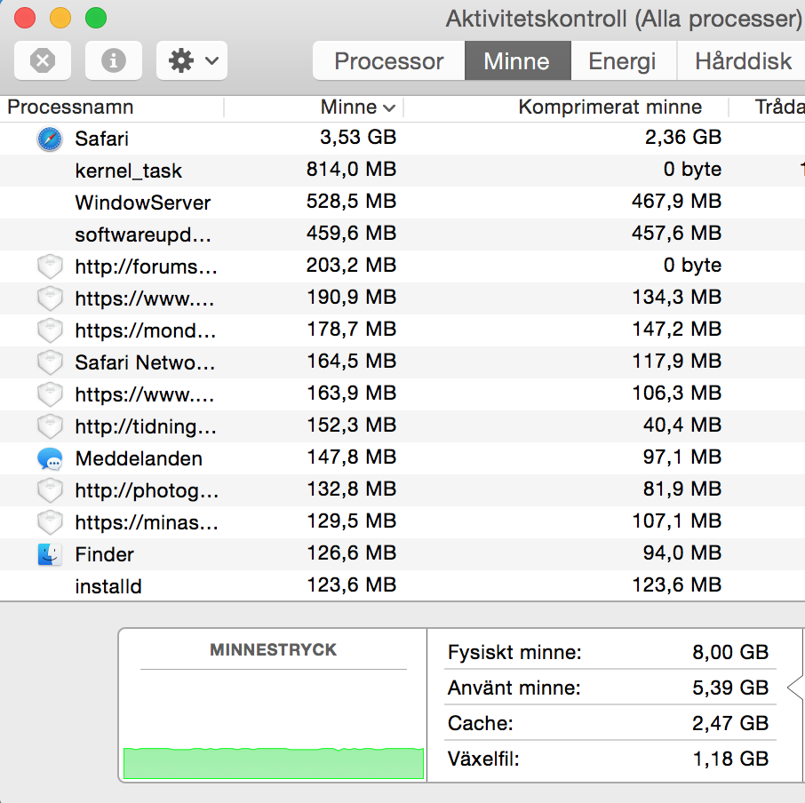Image resolution: width=805 pixels, height=803 pixels.
Task: Open the process info (i) button
Action: pos(114,60)
